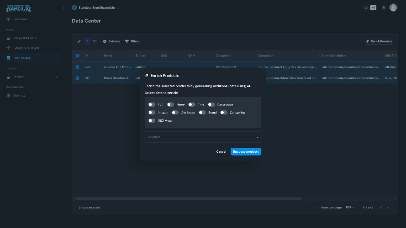Screen dimensions: 406x228
Task: Click the third toolbar list icon
Action: [x=95, y=41]
